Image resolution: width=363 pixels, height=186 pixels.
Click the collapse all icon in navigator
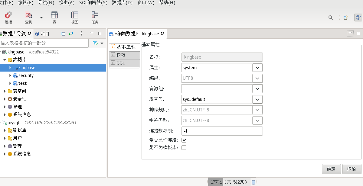(x=63, y=34)
